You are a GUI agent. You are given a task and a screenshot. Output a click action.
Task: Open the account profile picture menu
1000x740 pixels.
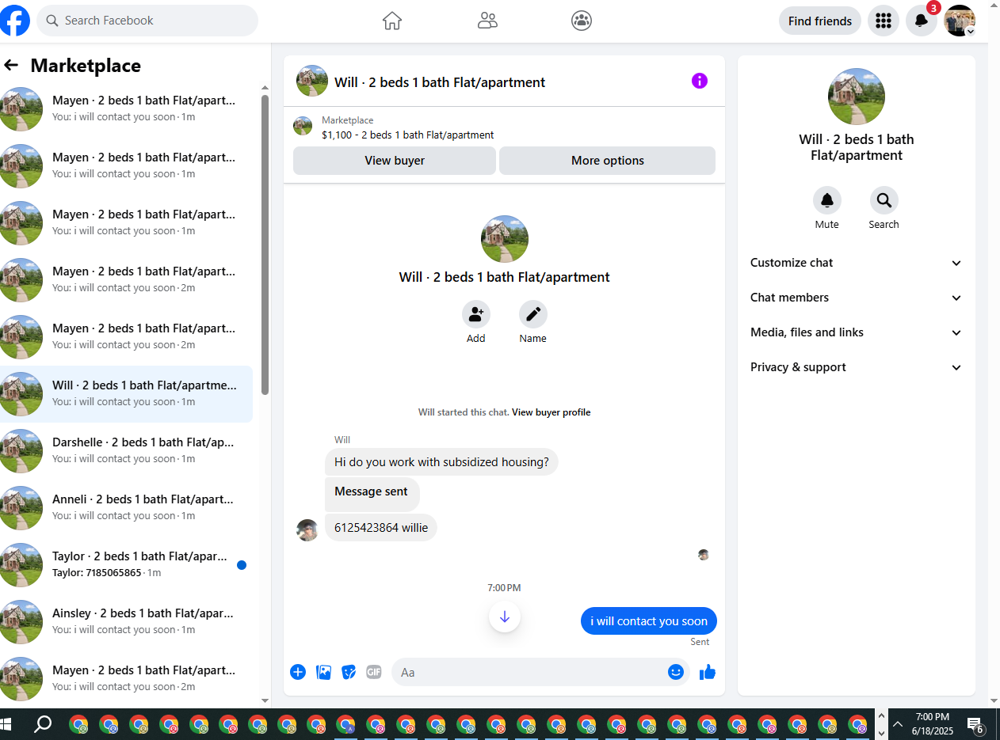[x=960, y=21]
